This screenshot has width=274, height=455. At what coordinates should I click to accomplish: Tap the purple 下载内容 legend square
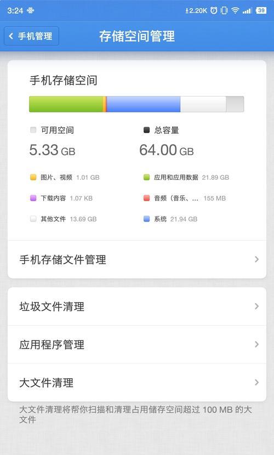point(33,198)
